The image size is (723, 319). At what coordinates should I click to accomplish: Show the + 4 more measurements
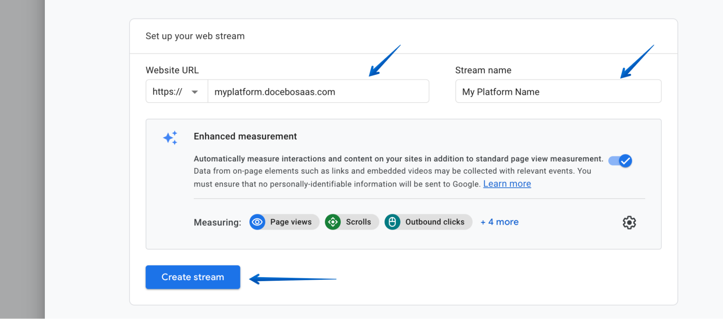pyautogui.click(x=499, y=222)
